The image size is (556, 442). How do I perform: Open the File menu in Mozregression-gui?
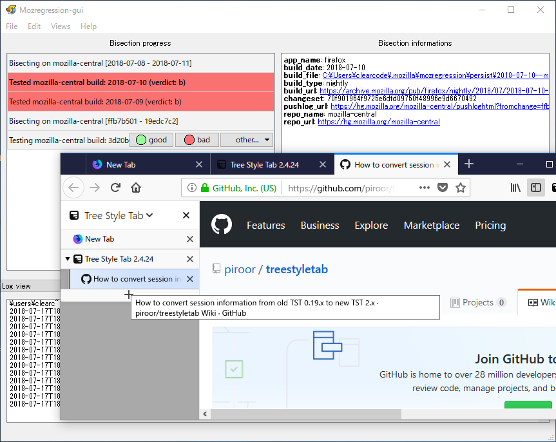pyautogui.click(x=12, y=26)
